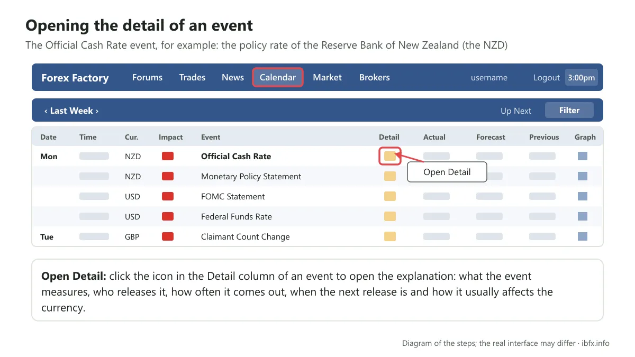
Task: Click the Previous column header
Action: pyautogui.click(x=544, y=137)
